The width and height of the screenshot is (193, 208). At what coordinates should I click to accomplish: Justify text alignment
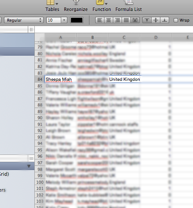tap(126, 20)
